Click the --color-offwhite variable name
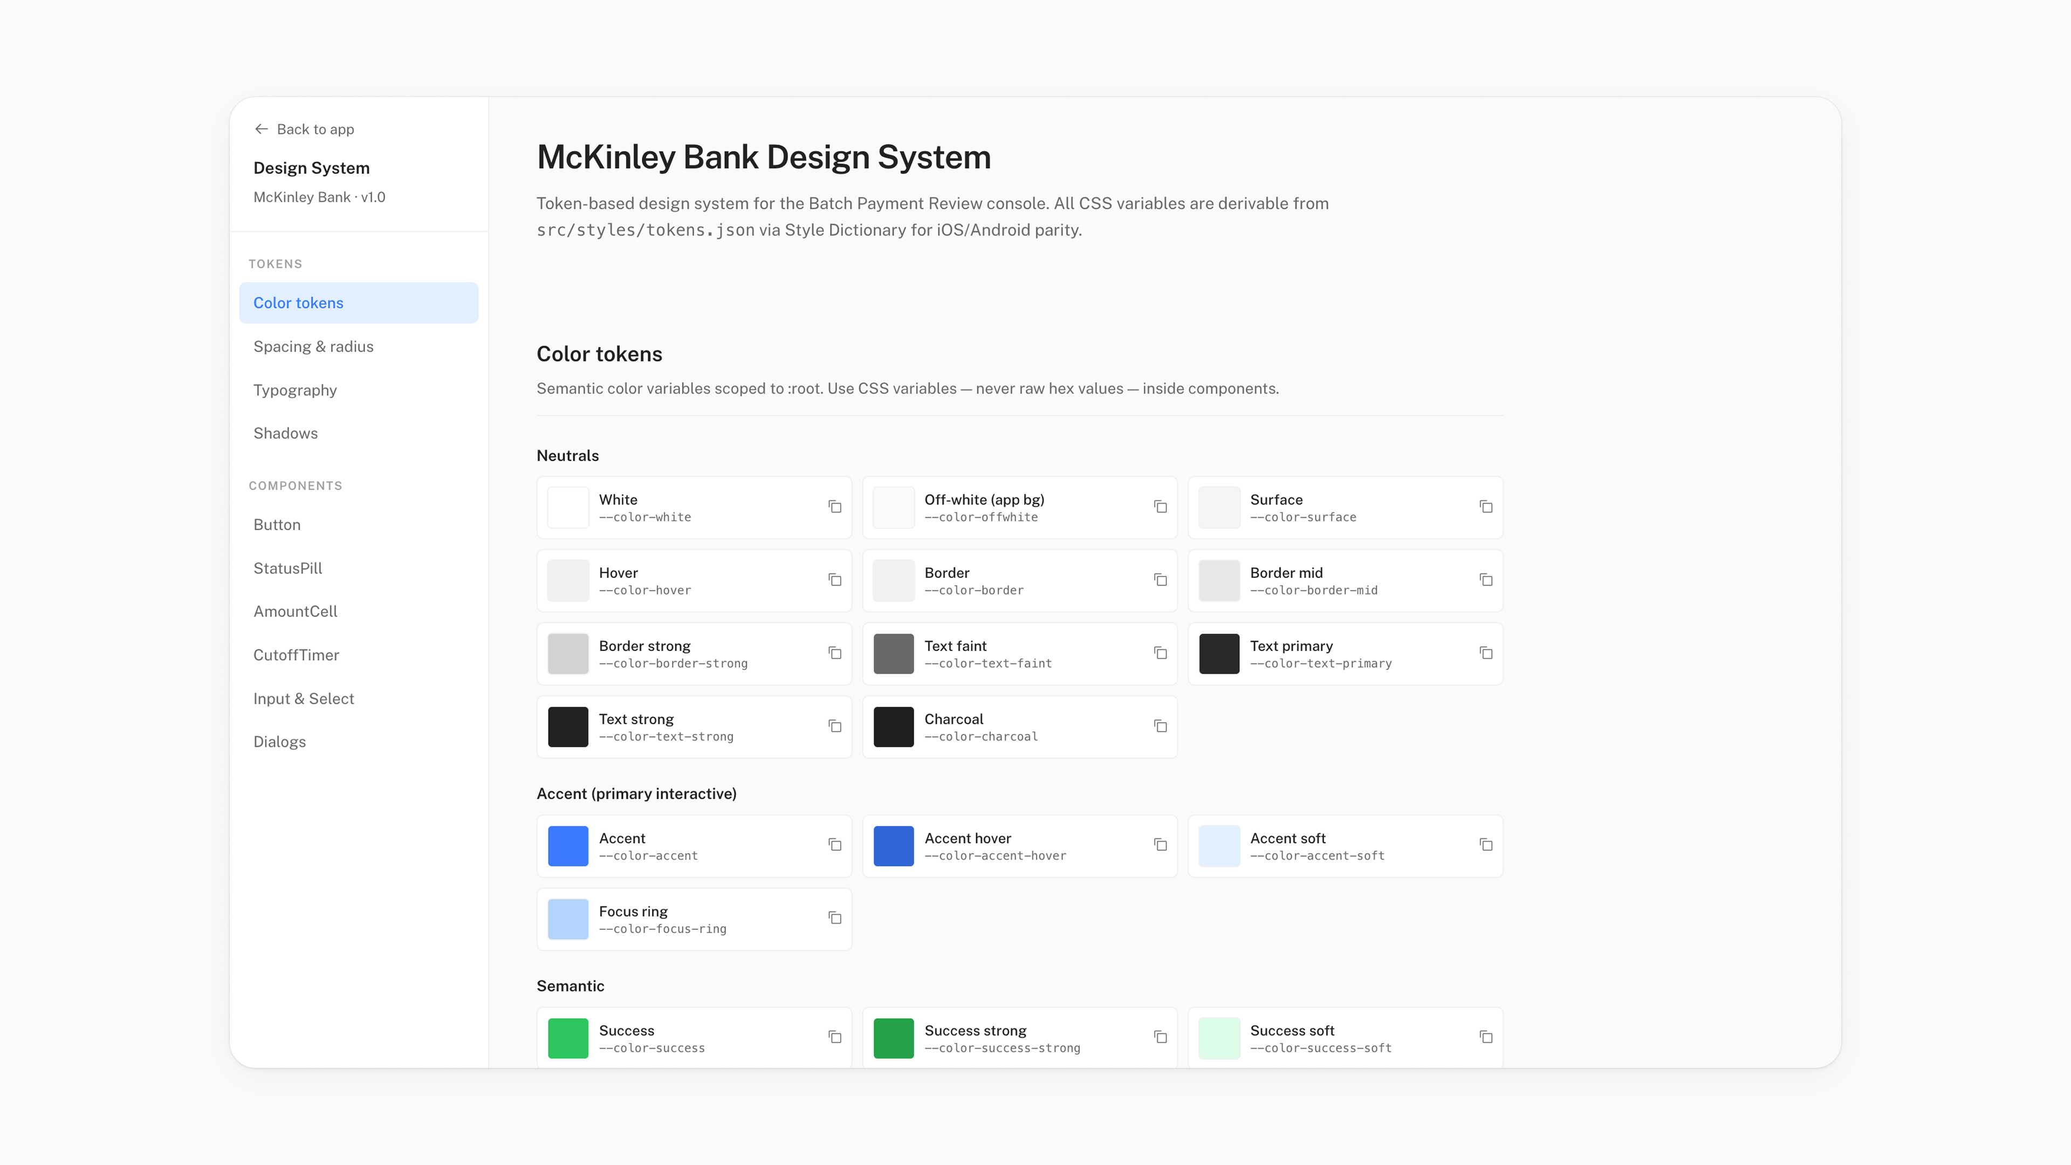The height and width of the screenshot is (1165, 2071). click(981, 517)
